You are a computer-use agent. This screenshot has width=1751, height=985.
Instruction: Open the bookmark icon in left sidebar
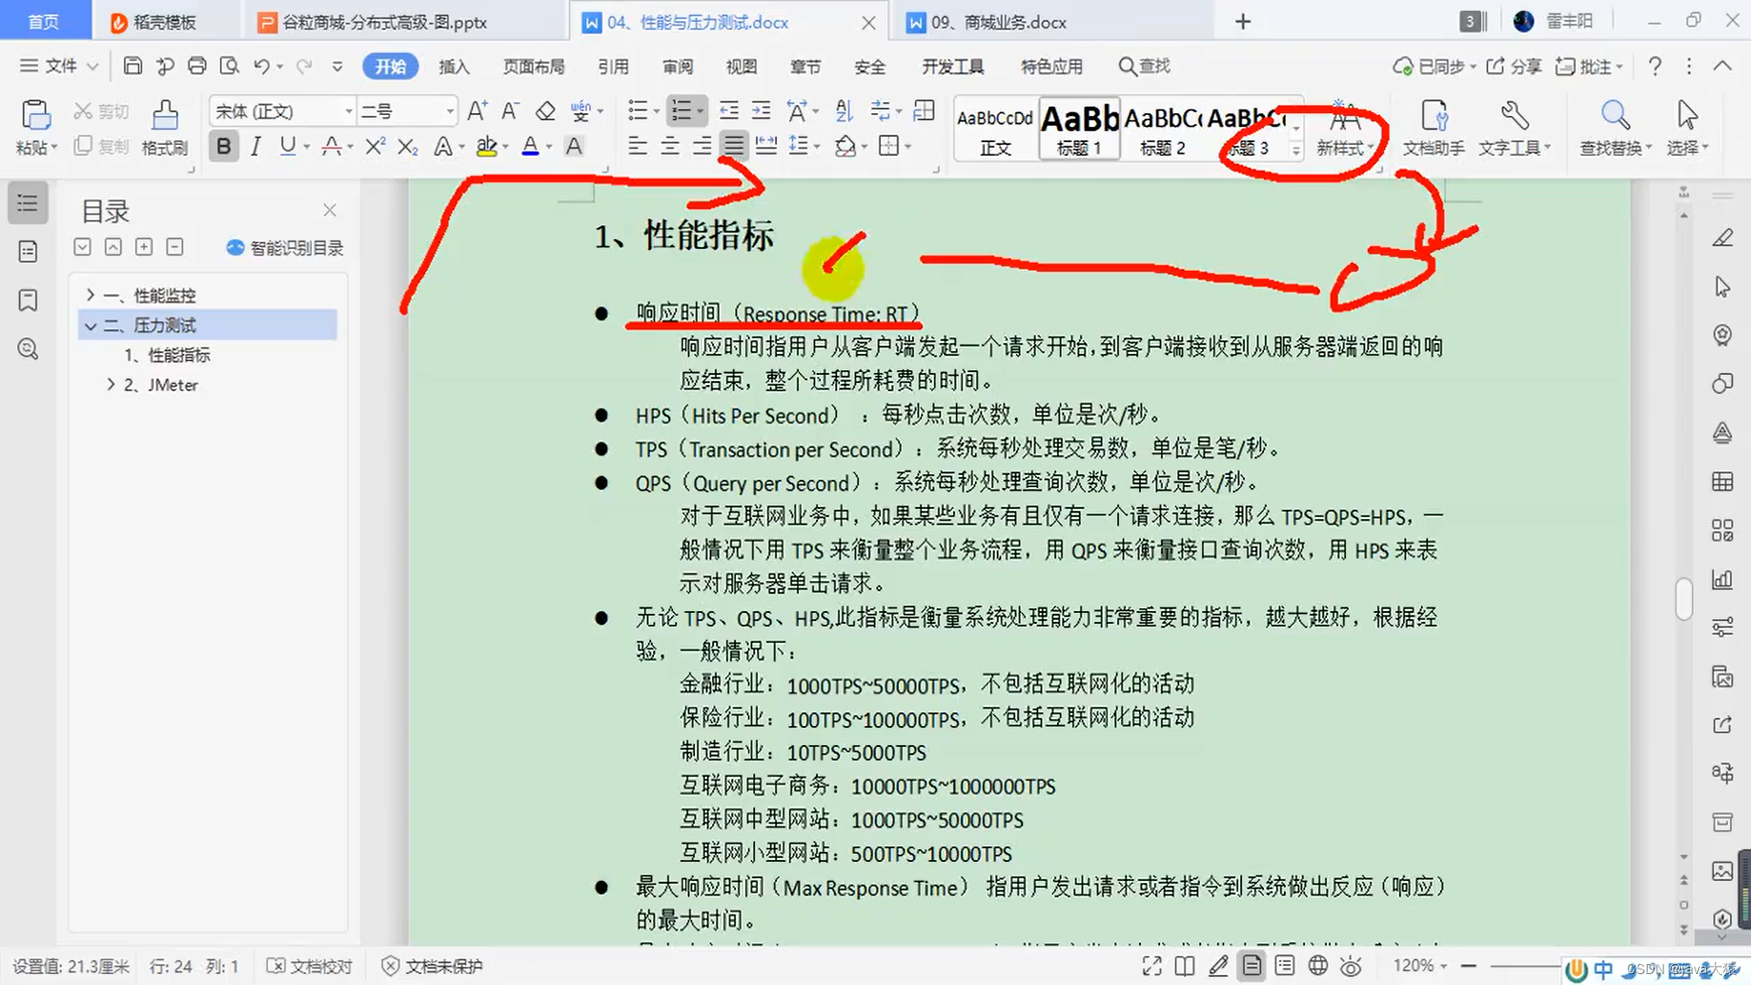coord(28,300)
